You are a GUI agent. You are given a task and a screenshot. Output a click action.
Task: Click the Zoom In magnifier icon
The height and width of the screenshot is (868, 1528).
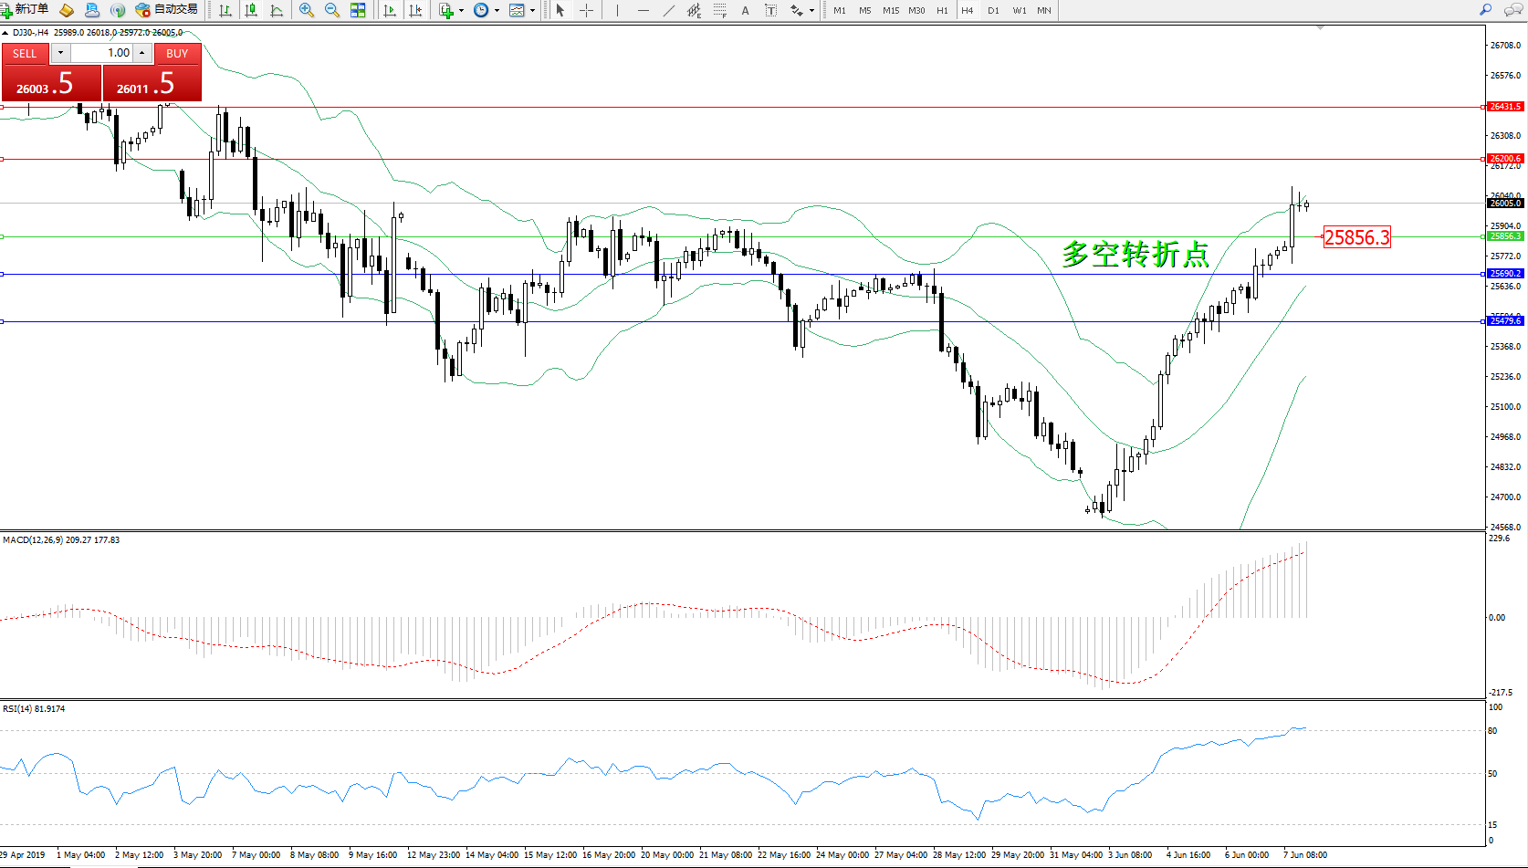(x=307, y=10)
